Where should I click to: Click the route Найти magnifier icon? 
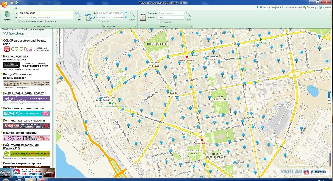[132, 15]
